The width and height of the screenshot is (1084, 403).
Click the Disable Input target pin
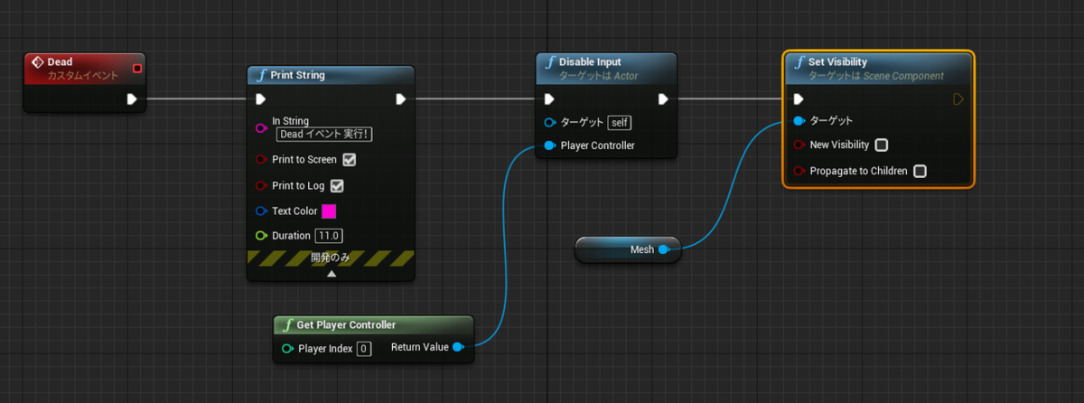[x=549, y=122]
